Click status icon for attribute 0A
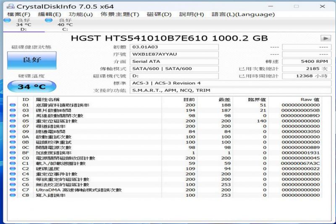The image size is (336, 224). click(x=13, y=137)
